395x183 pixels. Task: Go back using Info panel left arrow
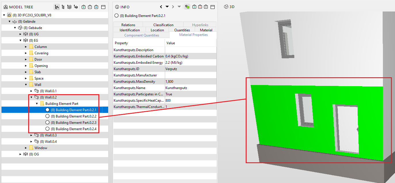[x=161, y=7]
